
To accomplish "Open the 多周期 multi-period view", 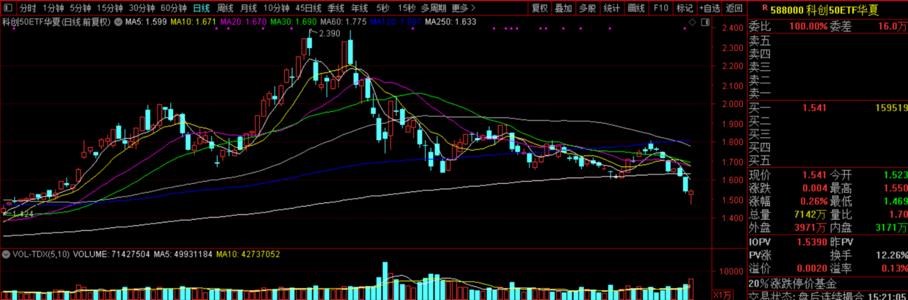I will (x=433, y=8).
